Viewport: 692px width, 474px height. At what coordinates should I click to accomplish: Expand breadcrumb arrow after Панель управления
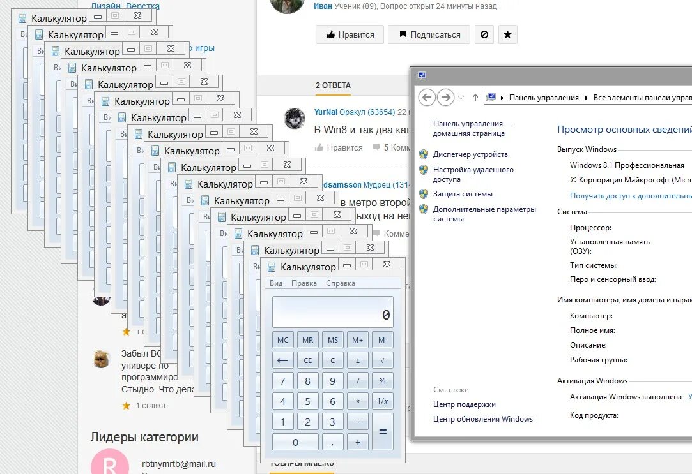pyautogui.click(x=586, y=98)
